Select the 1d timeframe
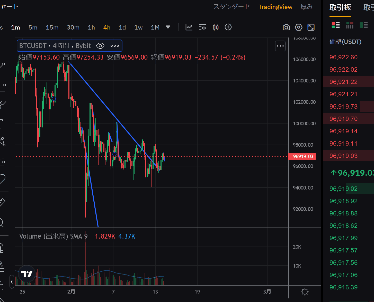 coord(122,27)
